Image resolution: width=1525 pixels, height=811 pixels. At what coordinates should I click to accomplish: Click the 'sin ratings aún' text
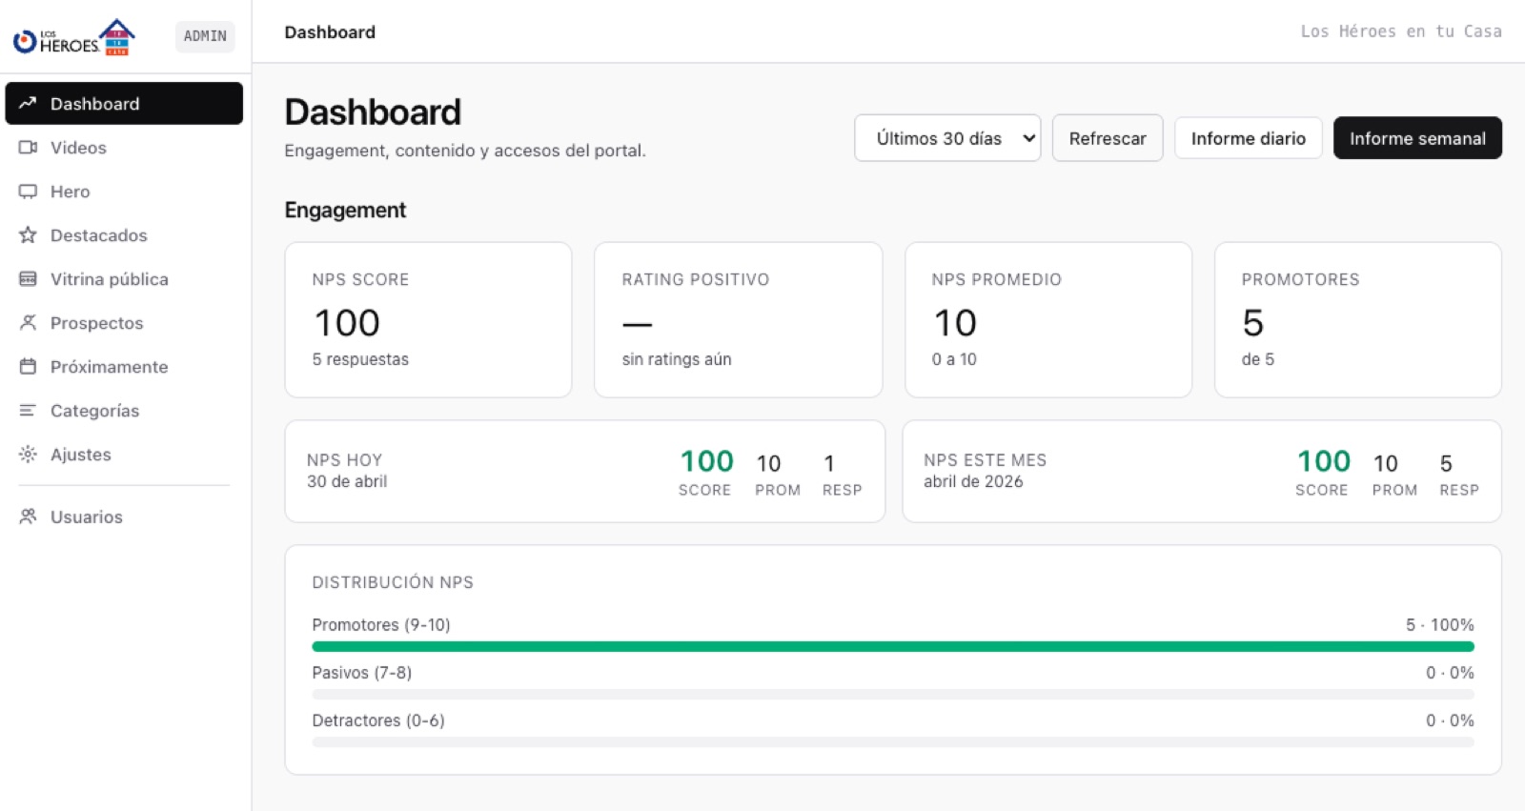coord(677,359)
